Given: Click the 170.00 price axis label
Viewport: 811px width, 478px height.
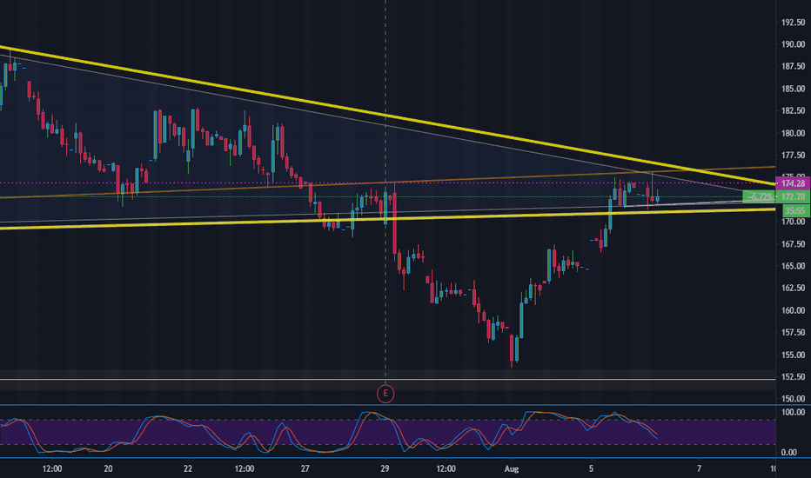Looking at the screenshot, I should click(793, 222).
